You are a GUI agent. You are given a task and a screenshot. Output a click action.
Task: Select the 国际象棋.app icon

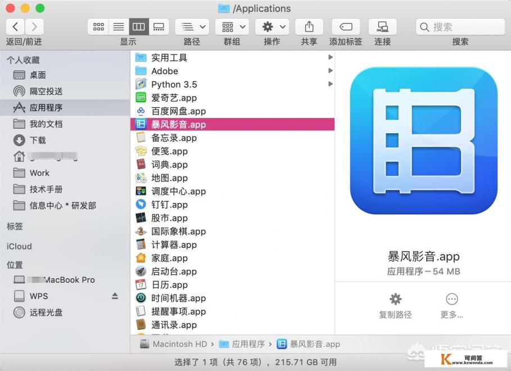[x=141, y=231]
